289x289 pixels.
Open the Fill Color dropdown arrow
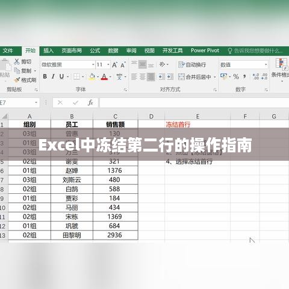tap(98, 76)
